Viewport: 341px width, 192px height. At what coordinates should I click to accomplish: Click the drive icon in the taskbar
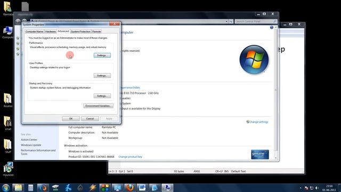tap(55, 188)
